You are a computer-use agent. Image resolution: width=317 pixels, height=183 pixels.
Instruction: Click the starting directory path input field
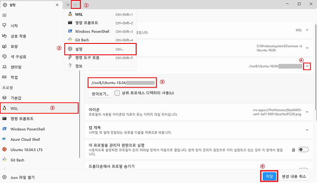point(122,83)
